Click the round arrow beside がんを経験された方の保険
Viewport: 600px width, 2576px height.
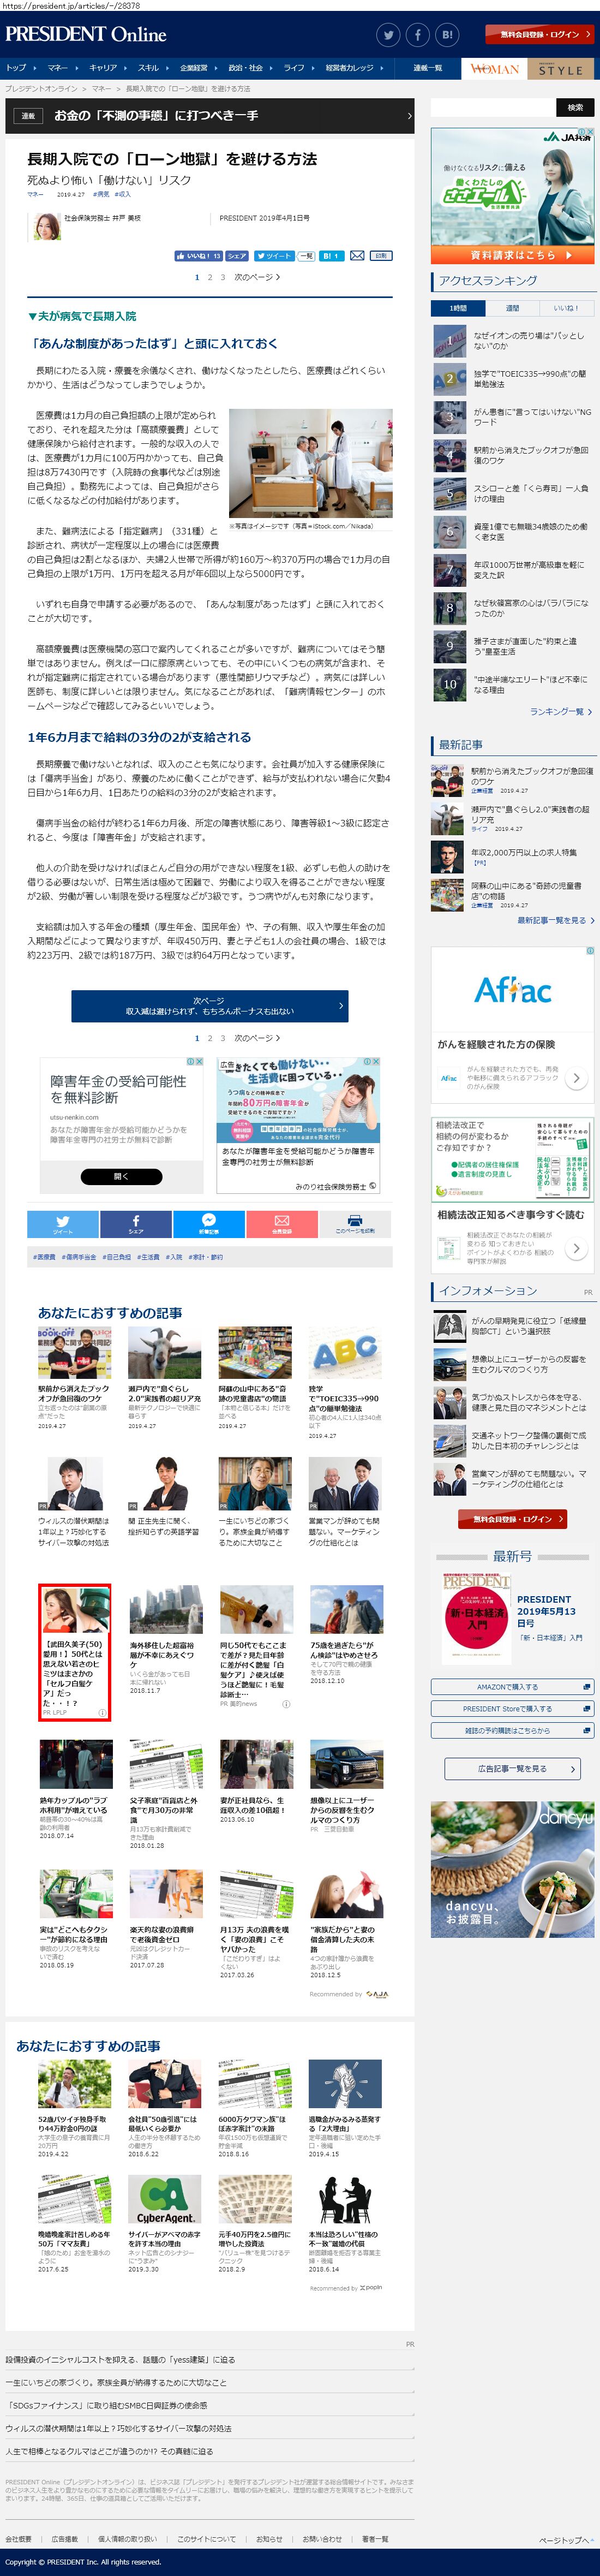click(576, 1078)
